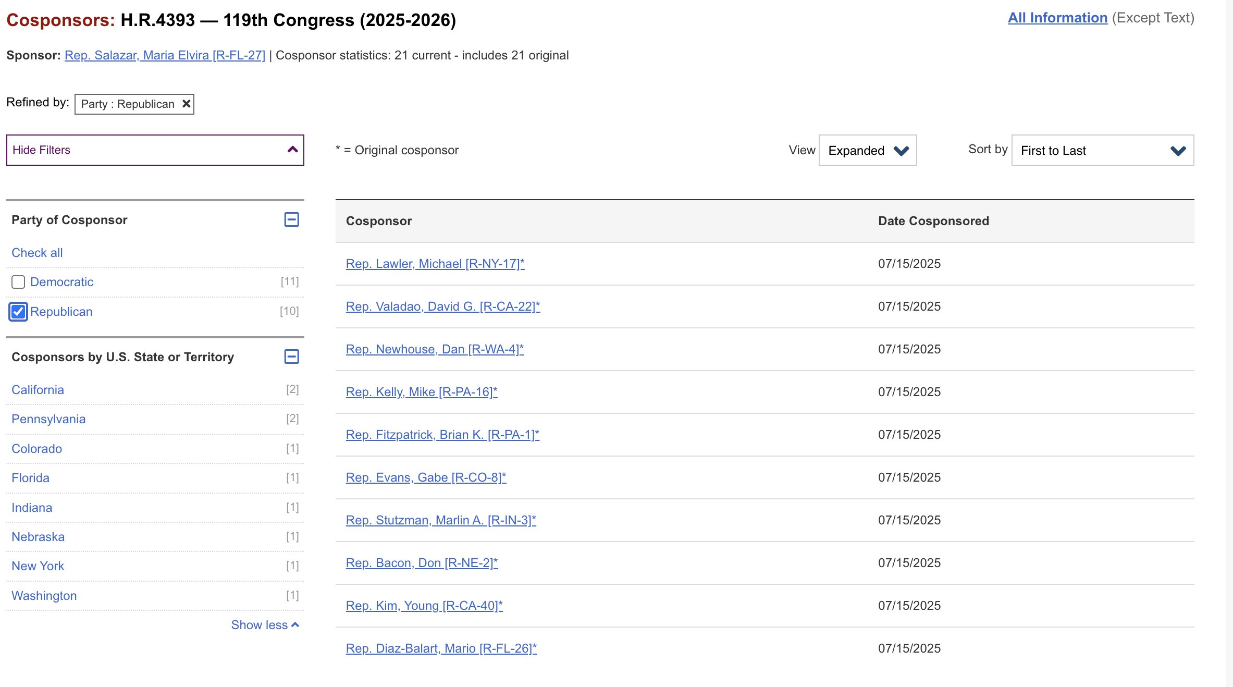Collapse the Cosponsors by U.S. State section
This screenshot has width=1233, height=687.
pos(292,357)
